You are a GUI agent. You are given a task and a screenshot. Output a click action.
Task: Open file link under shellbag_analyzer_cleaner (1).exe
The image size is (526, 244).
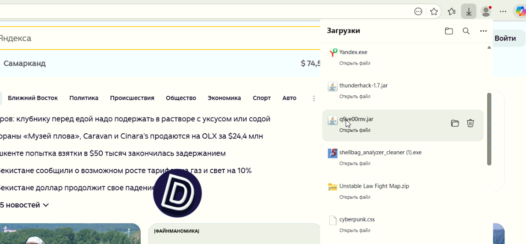(354, 164)
